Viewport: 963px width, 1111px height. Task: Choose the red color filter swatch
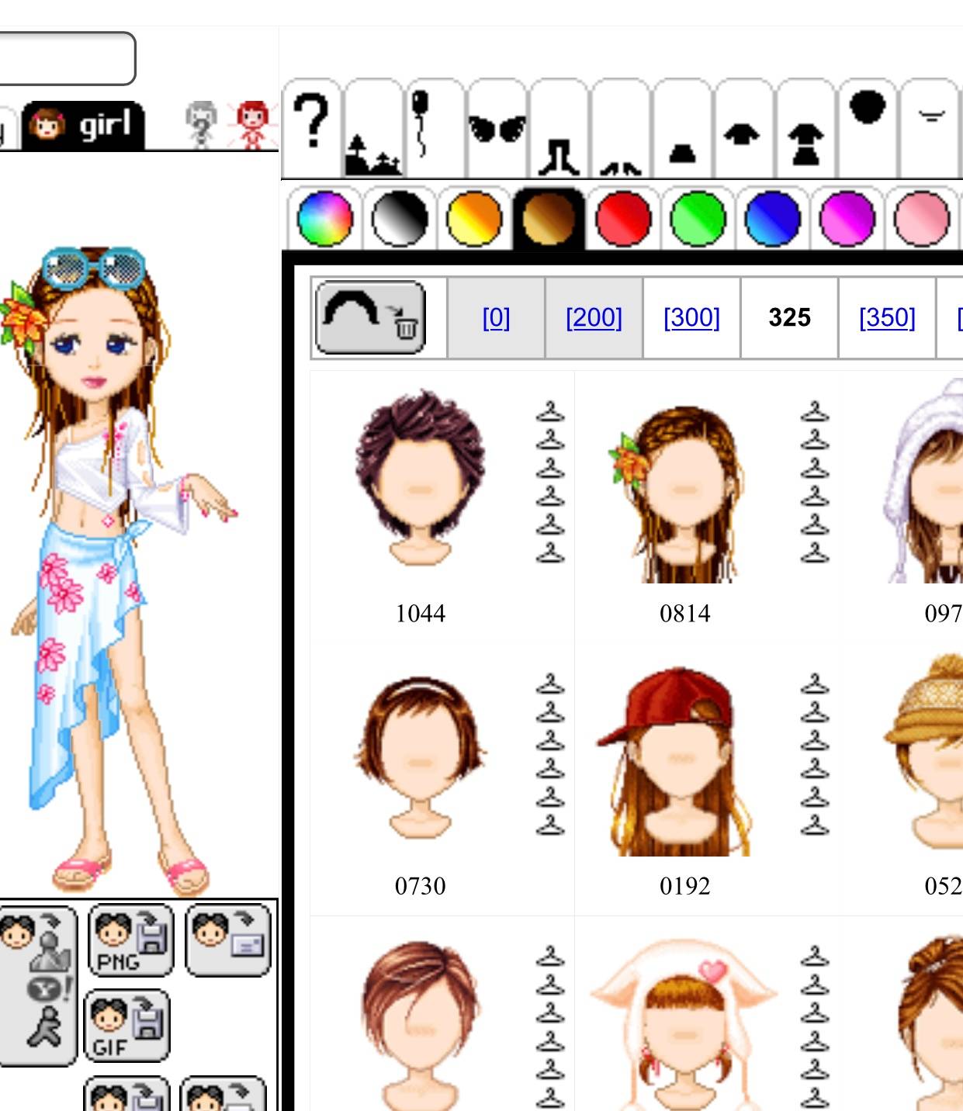tap(623, 219)
